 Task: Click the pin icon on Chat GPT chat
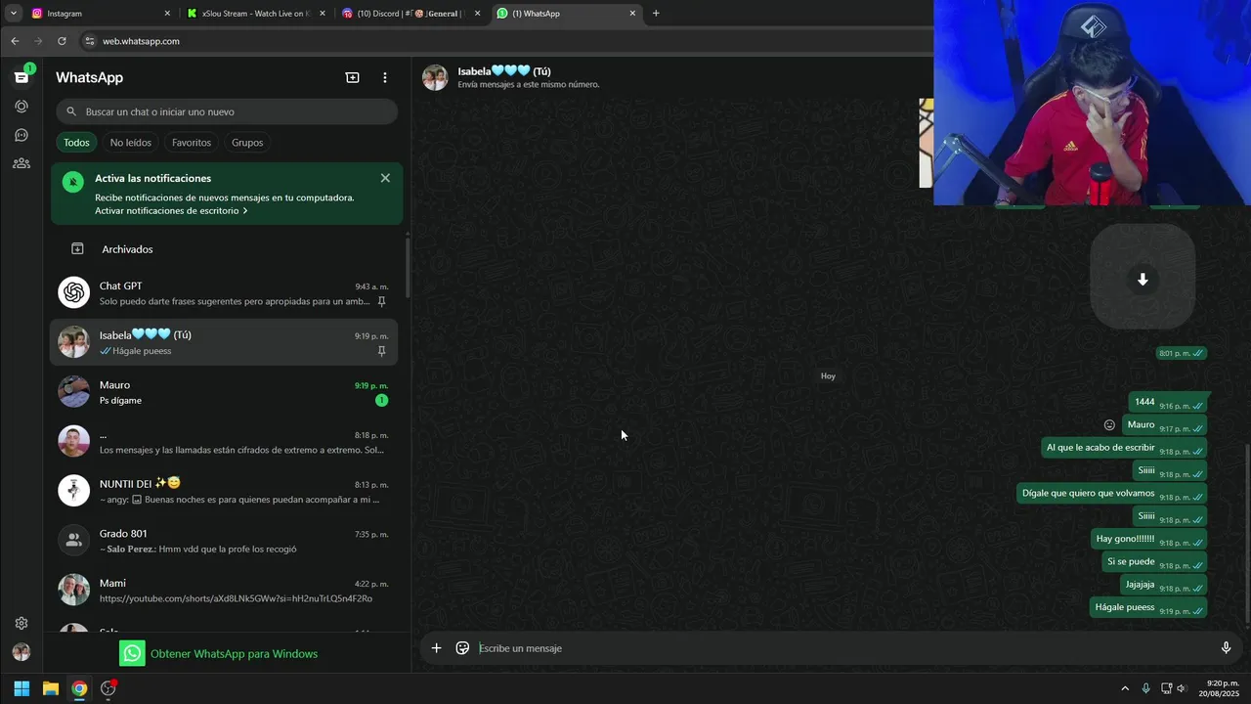381,302
